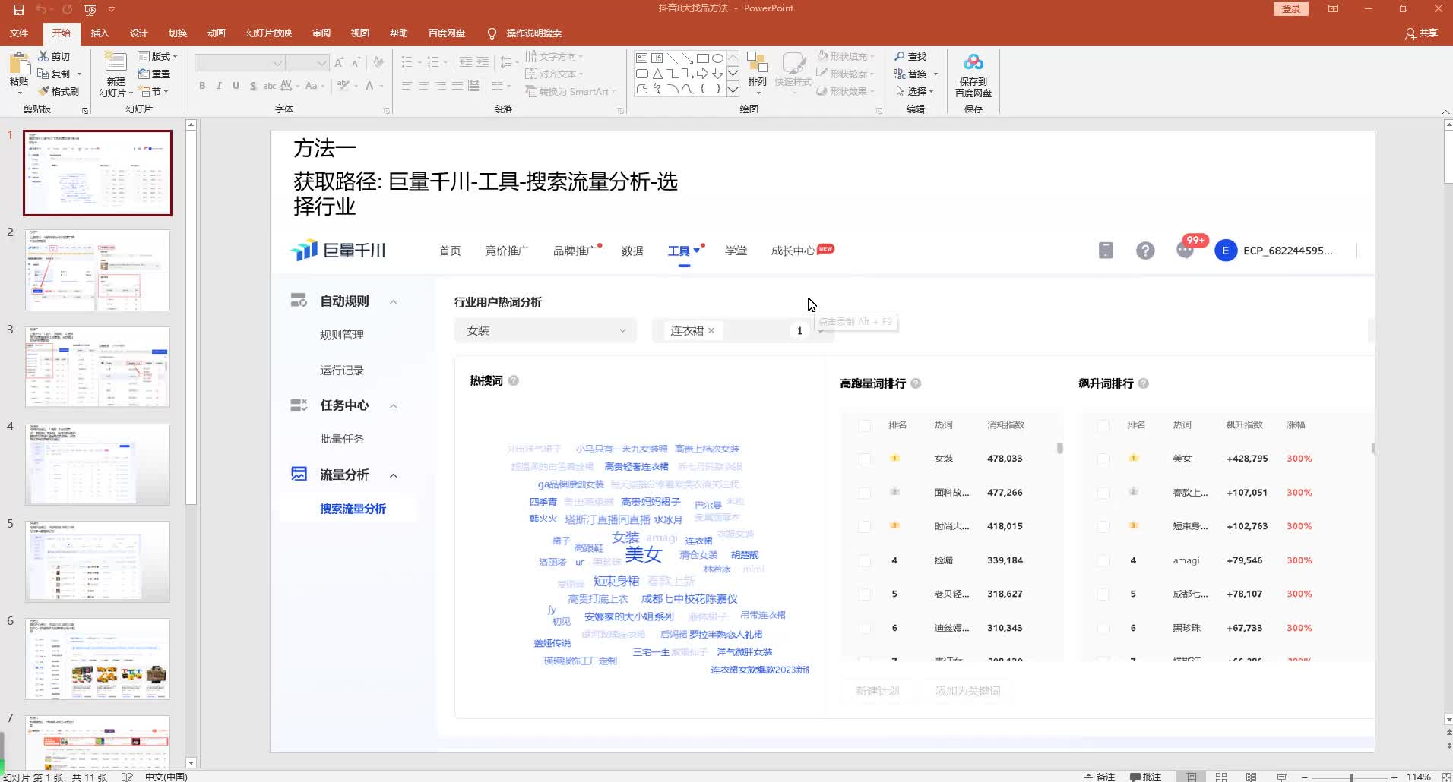Open the 选择 (Select) dropdown

click(x=914, y=91)
